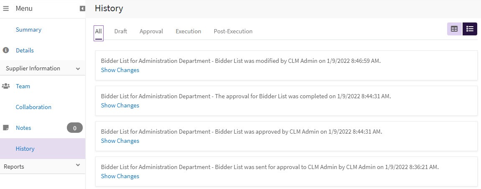Click the Details info icon
The height and width of the screenshot is (189, 481).
click(x=6, y=50)
